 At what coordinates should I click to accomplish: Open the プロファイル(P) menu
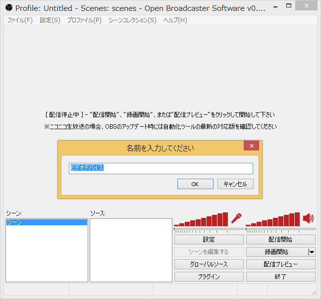click(x=84, y=20)
